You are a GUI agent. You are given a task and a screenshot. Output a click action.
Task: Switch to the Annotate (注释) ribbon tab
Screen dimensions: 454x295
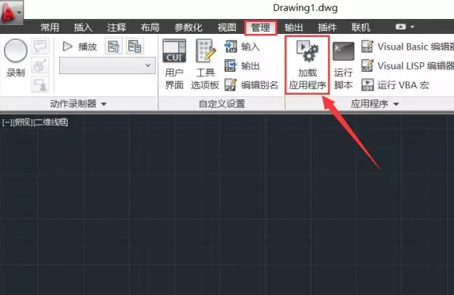tap(117, 28)
